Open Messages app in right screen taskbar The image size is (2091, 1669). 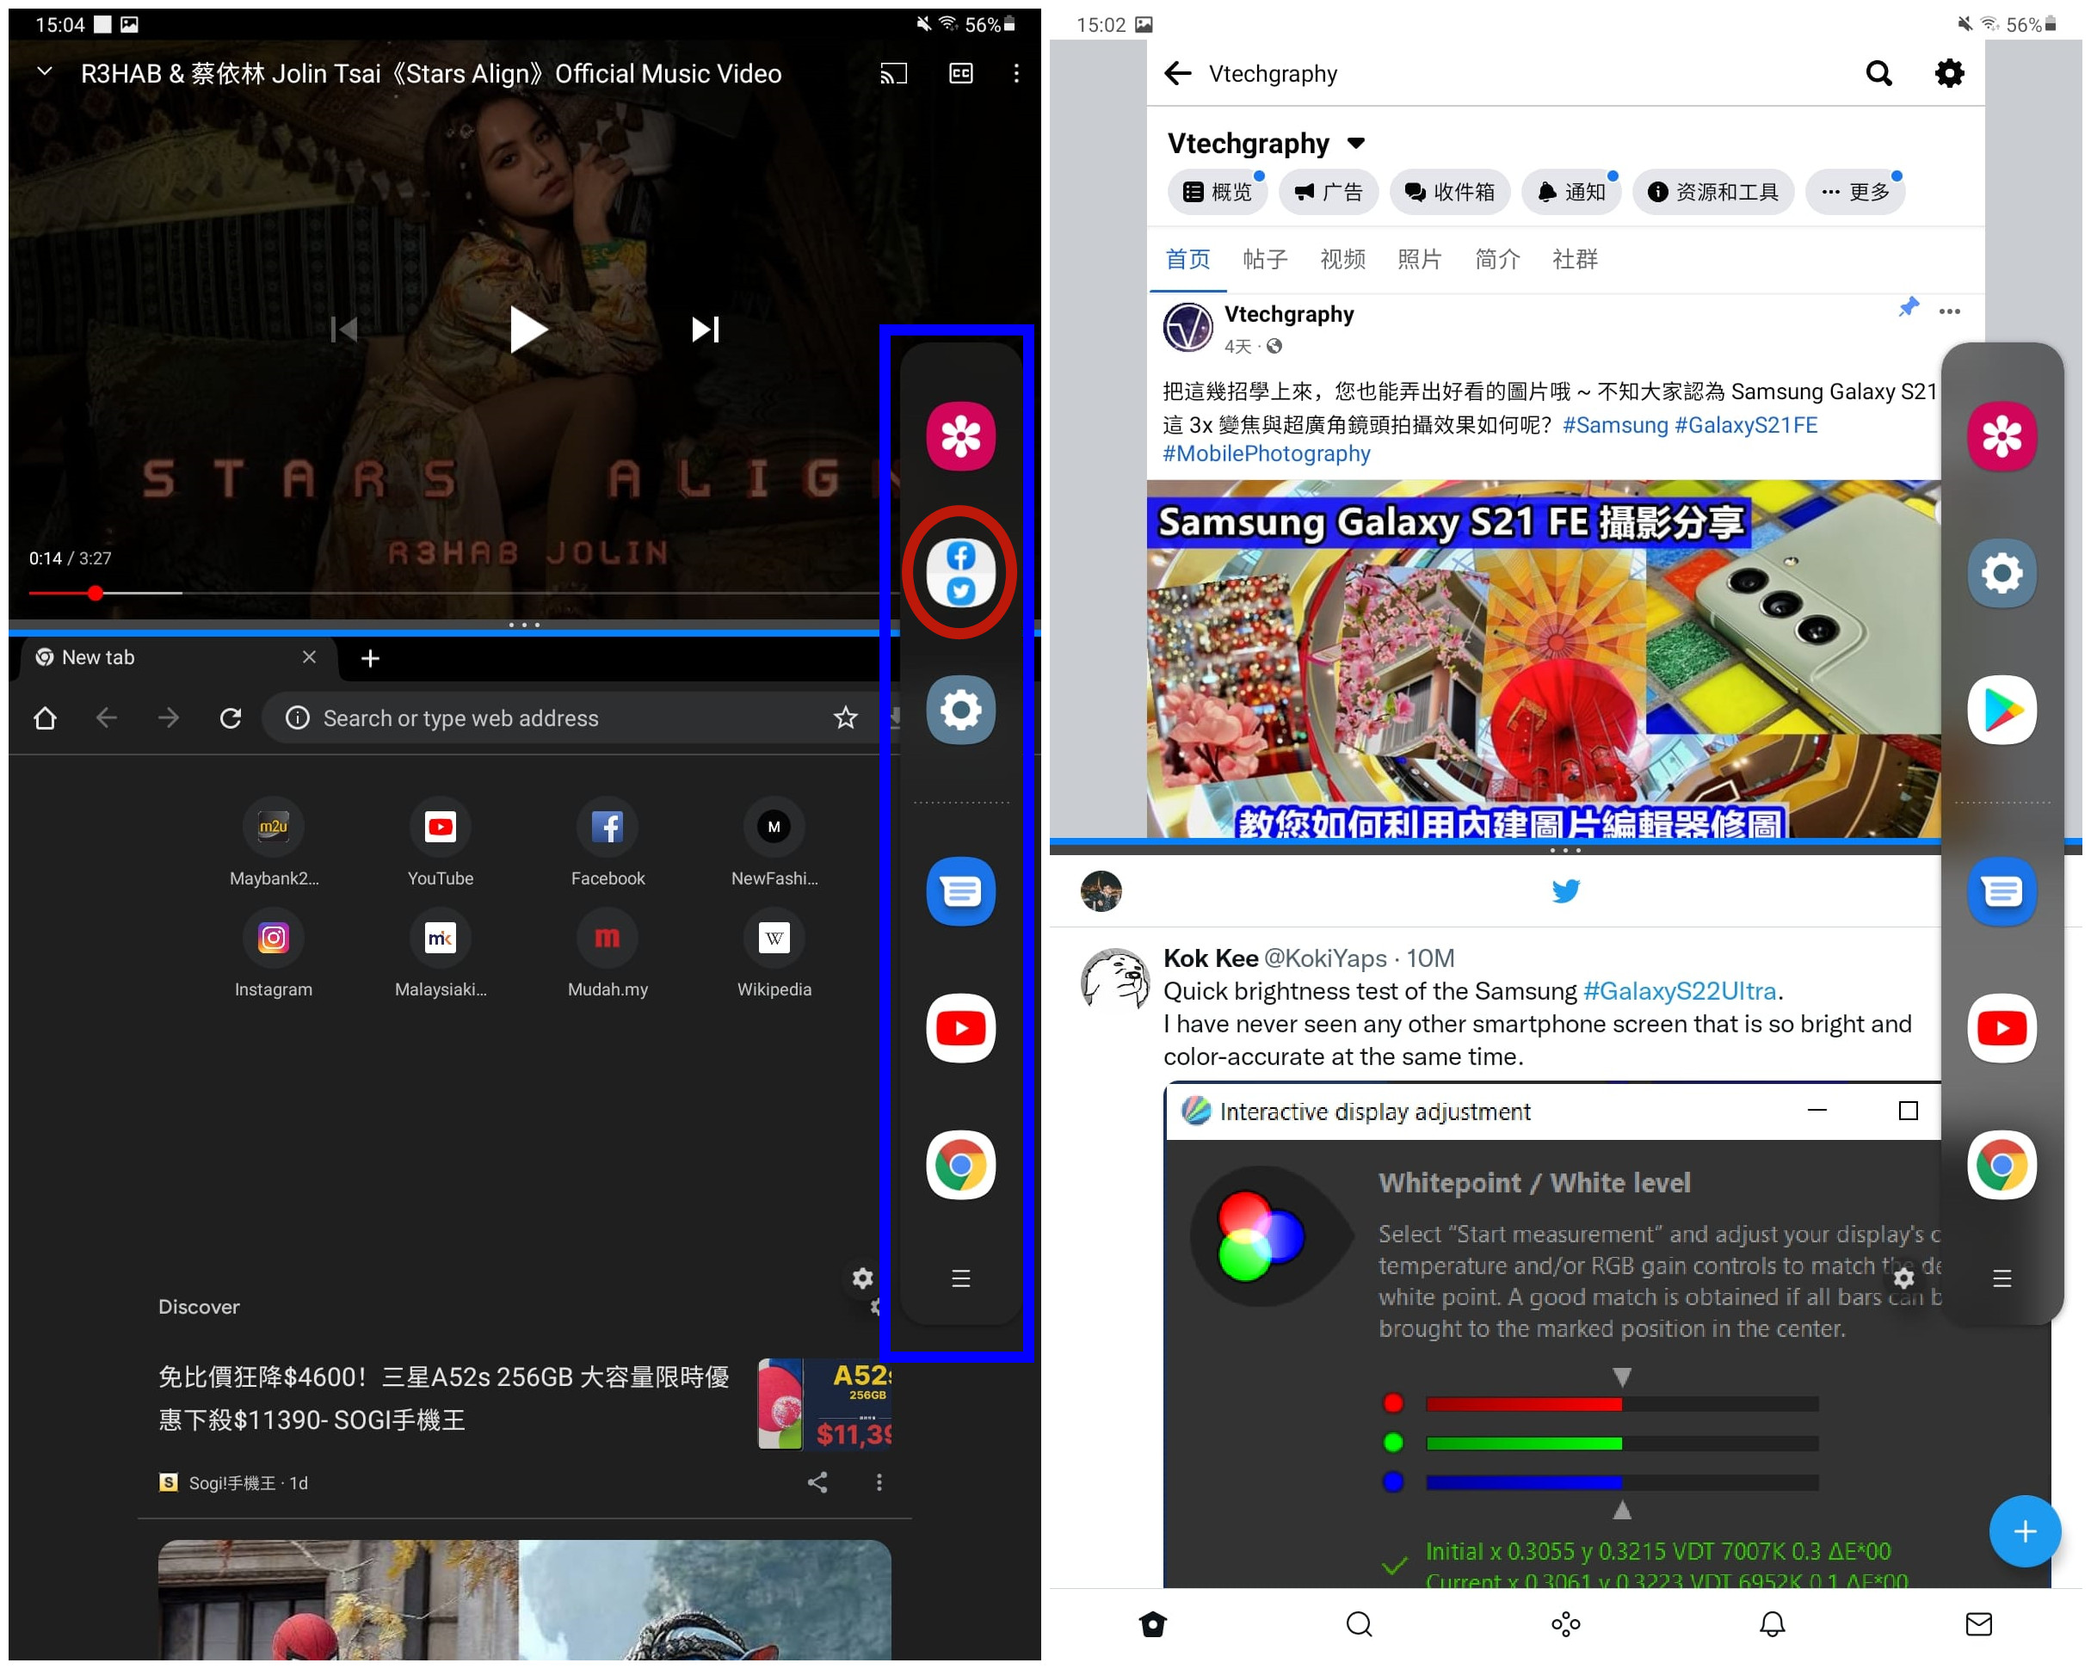click(2001, 891)
